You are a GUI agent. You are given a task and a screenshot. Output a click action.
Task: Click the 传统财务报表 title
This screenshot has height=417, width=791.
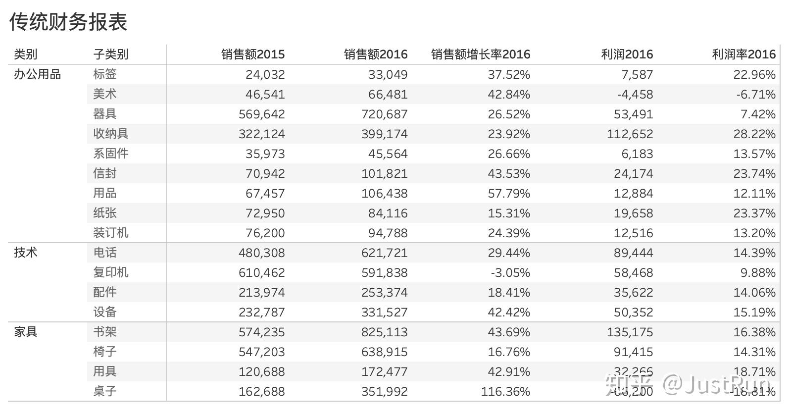tap(68, 22)
